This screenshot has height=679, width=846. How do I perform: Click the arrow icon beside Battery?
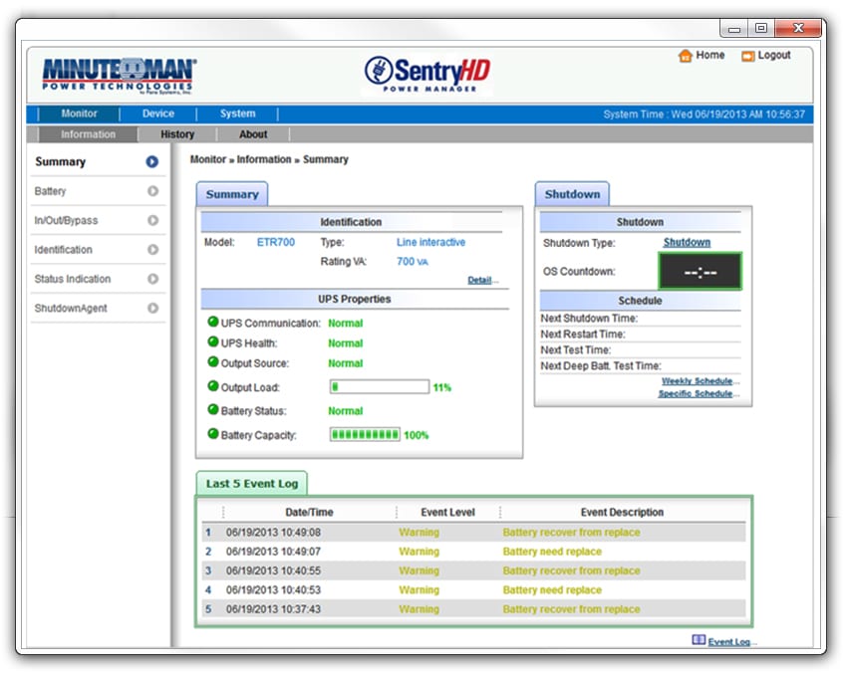[x=152, y=191]
